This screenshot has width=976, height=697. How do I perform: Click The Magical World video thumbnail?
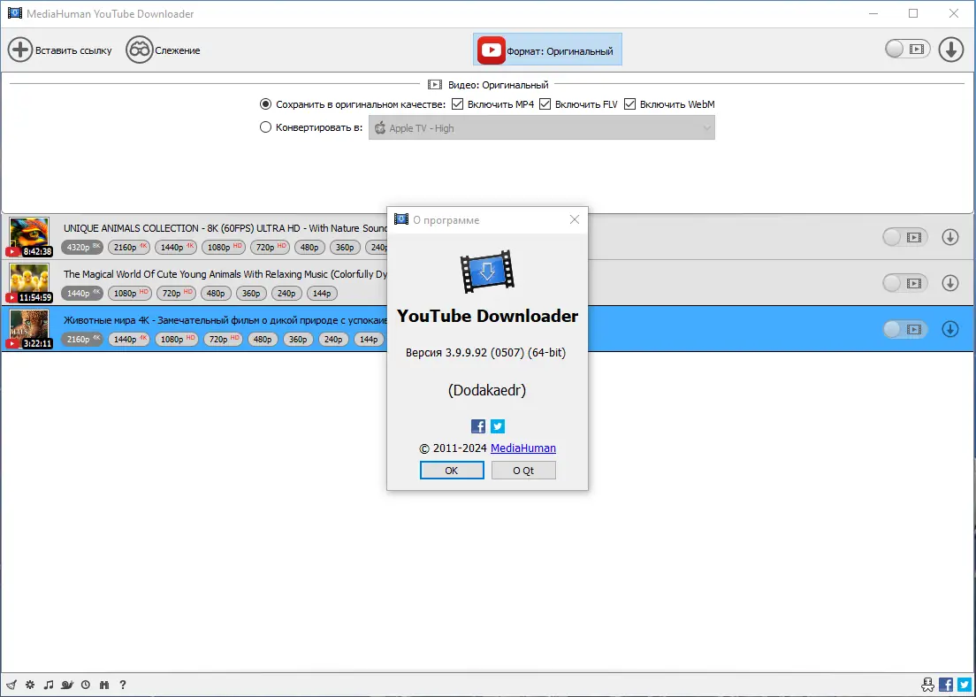click(29, 283)
